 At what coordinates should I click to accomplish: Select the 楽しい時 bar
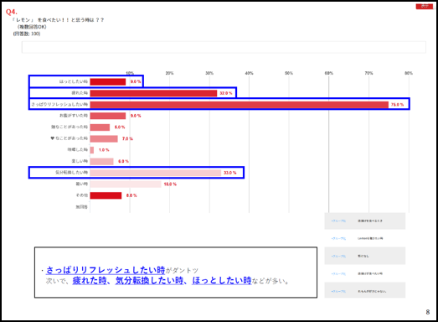point(101,162)
